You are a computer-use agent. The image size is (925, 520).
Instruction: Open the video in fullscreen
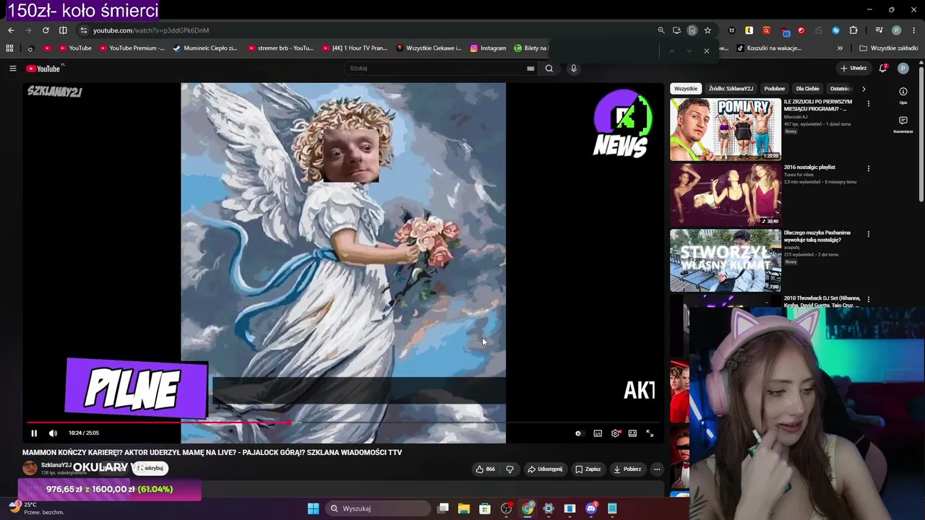[x=650, y=433]
